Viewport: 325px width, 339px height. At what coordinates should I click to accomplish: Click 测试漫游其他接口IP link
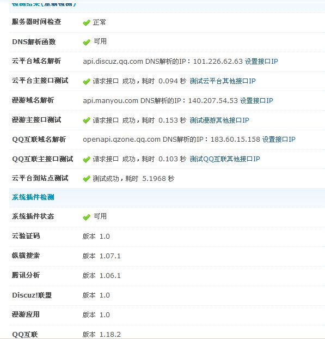pyautogui.click(x=219, y=120)
